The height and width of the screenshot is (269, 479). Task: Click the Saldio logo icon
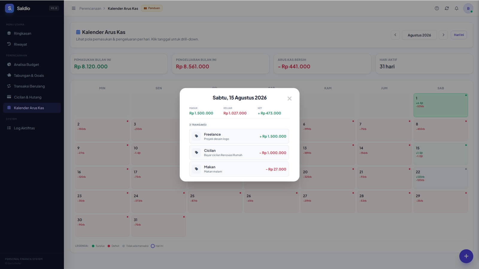click(x=10, y=8)
